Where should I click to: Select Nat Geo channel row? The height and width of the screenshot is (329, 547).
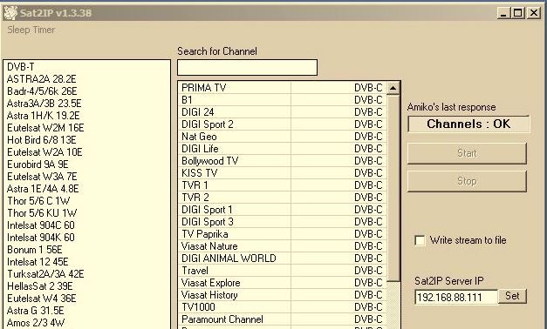click(283, 136)
